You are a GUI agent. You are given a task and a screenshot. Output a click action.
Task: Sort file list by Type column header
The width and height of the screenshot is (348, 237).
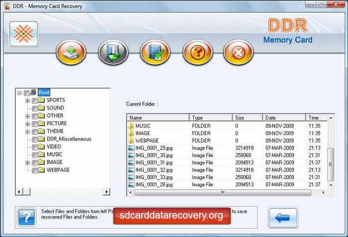(211, 118)
